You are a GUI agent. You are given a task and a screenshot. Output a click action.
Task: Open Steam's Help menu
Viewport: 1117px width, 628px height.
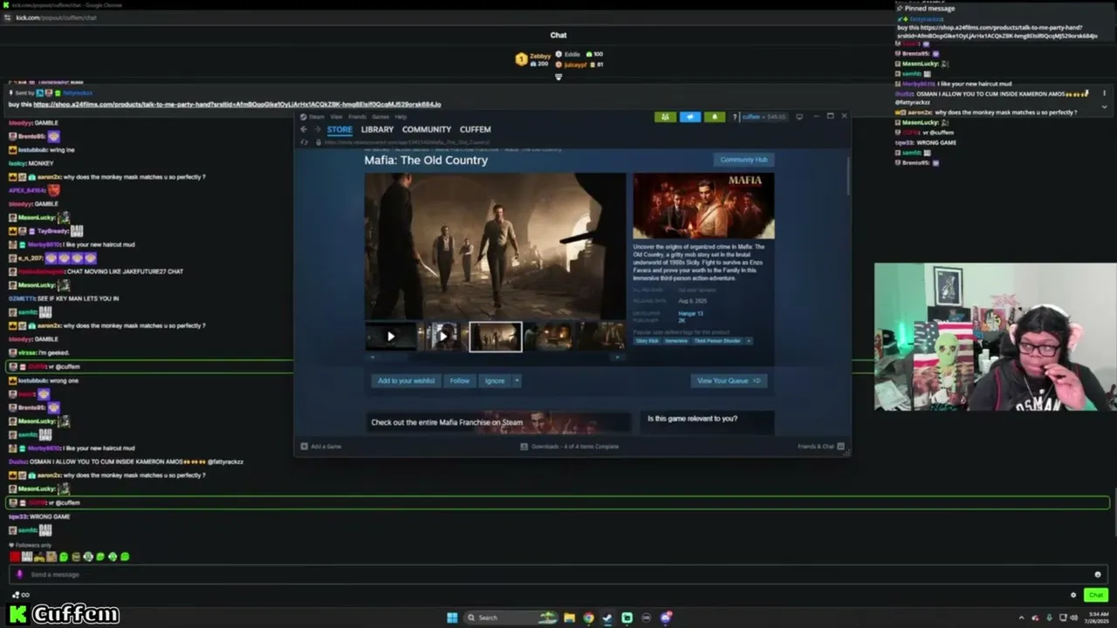(401, 117)
